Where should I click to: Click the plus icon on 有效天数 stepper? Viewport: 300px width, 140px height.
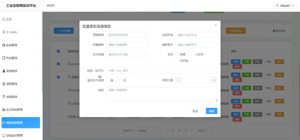tap(214, 80)
